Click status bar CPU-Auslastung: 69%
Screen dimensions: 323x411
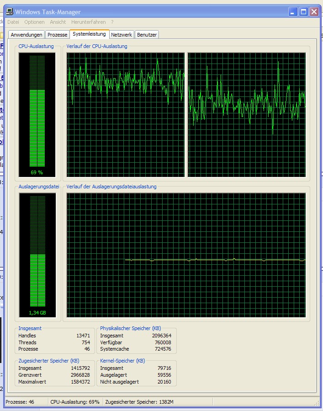(x=75, y=402)
